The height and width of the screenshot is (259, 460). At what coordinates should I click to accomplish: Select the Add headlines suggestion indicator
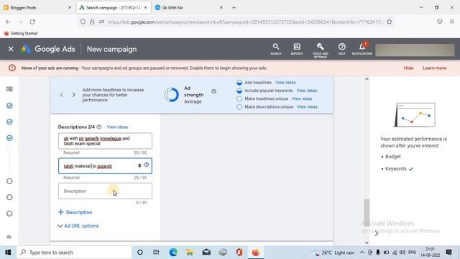[239, 83]
